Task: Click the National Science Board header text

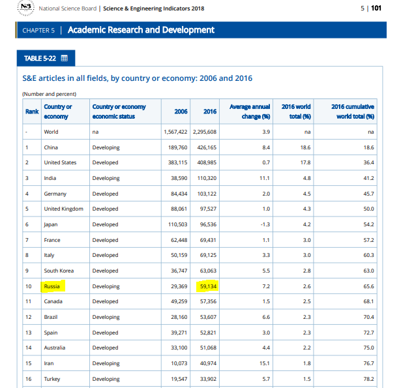Action: click(x=68, y=8)
